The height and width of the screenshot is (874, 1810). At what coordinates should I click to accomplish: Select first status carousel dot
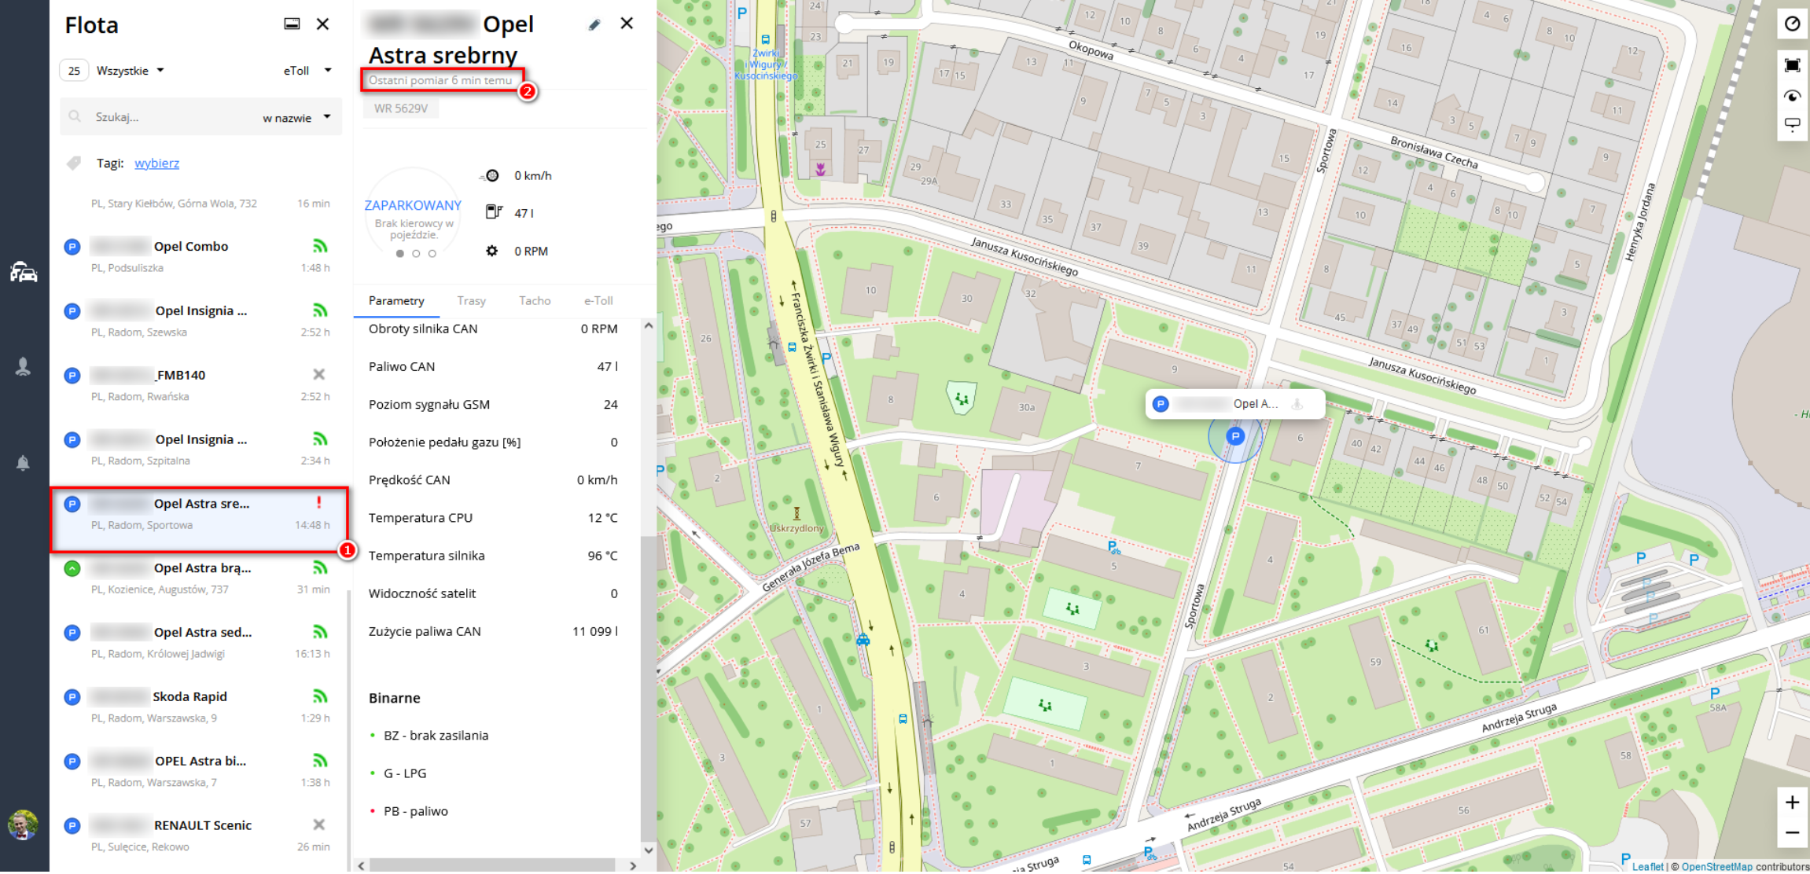tap(400, 254)
